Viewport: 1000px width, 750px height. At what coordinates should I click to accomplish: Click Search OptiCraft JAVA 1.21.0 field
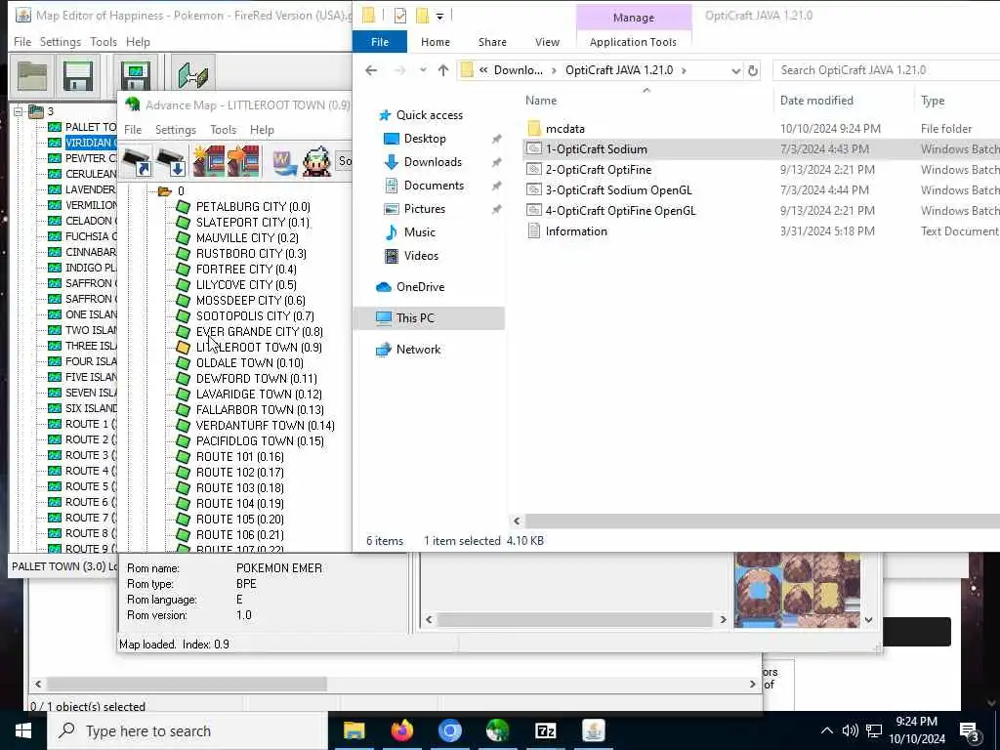point(887,70)
